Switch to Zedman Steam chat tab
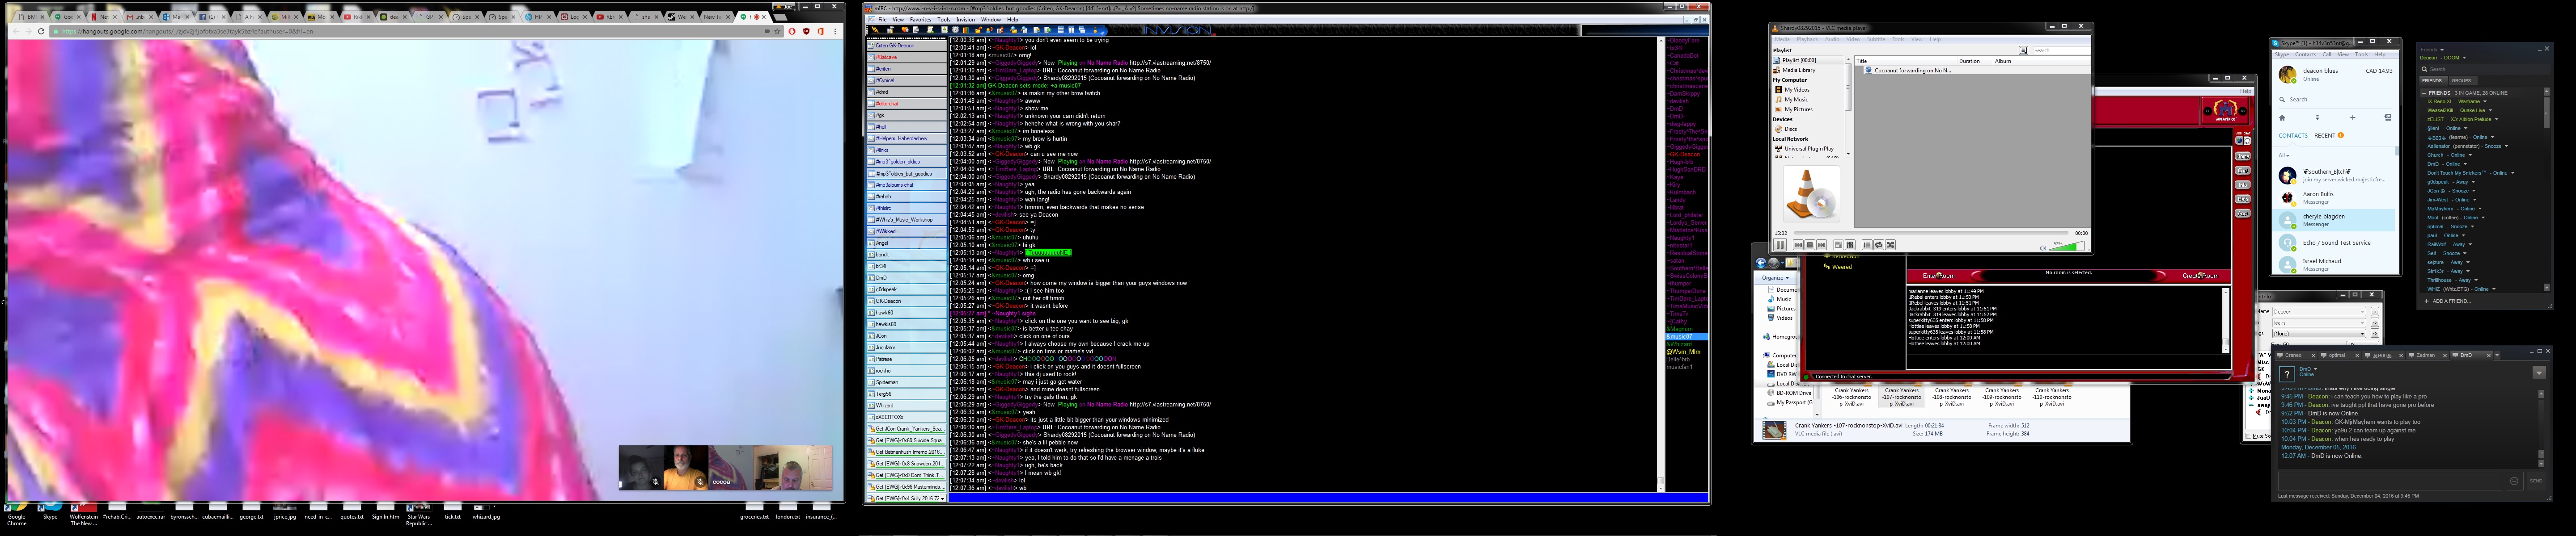Screen dimensions: 2576x536 click(2427, 356)
